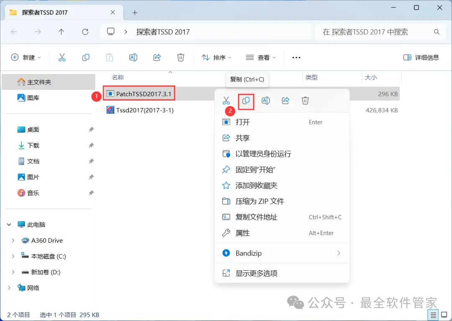Click the toolbar Rename icon

133,57
